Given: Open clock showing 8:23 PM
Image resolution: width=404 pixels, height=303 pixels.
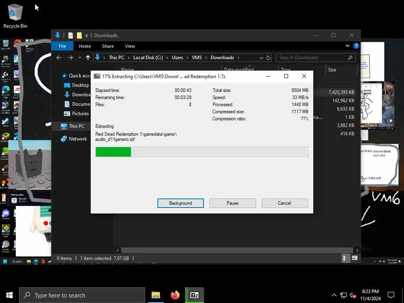Looking at the screenshot, I should (x=370, y=295).
